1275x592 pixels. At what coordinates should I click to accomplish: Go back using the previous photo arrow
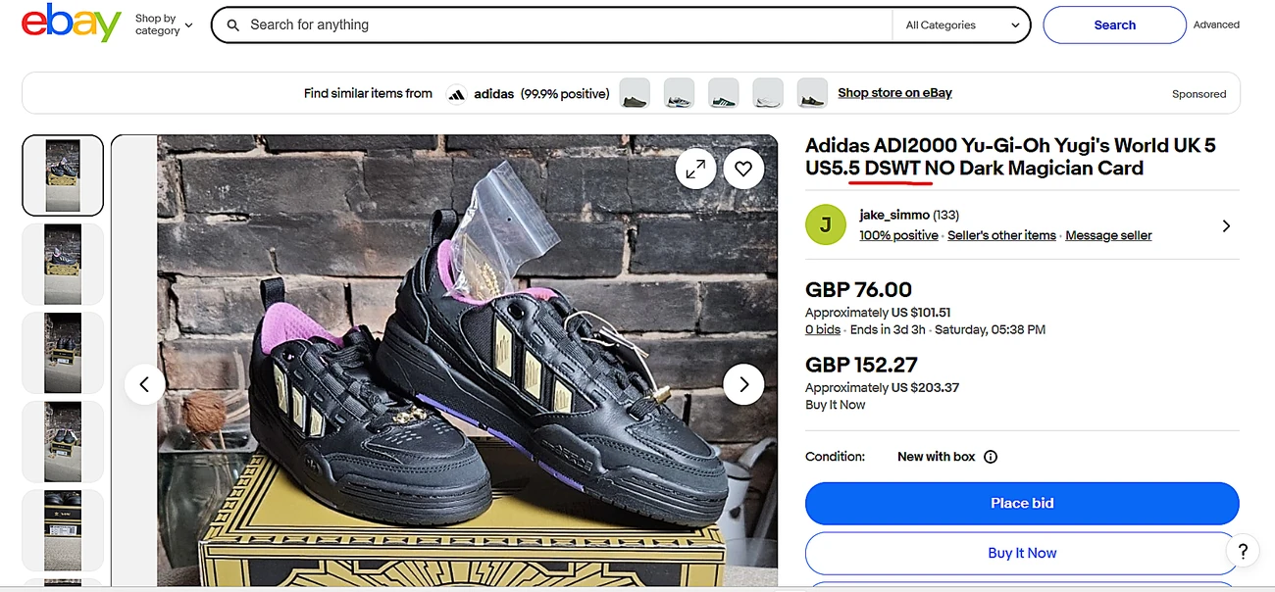[144, 384]
